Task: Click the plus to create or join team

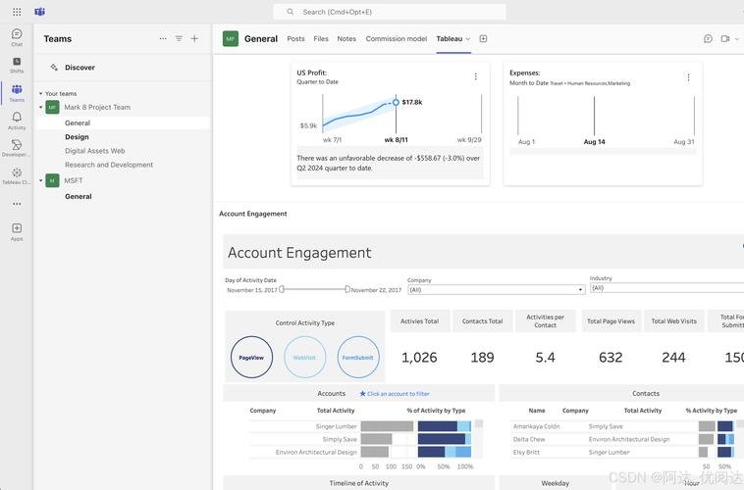Action: [x=194, y=38]
